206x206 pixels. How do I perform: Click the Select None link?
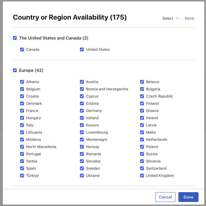coord(189,18)
